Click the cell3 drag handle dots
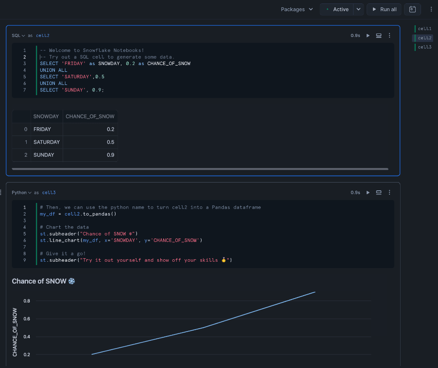438x368 pixels. coord(1,192)
